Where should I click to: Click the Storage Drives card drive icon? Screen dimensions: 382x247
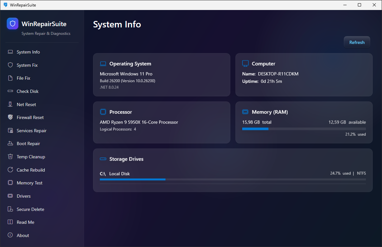coord(103,159)
